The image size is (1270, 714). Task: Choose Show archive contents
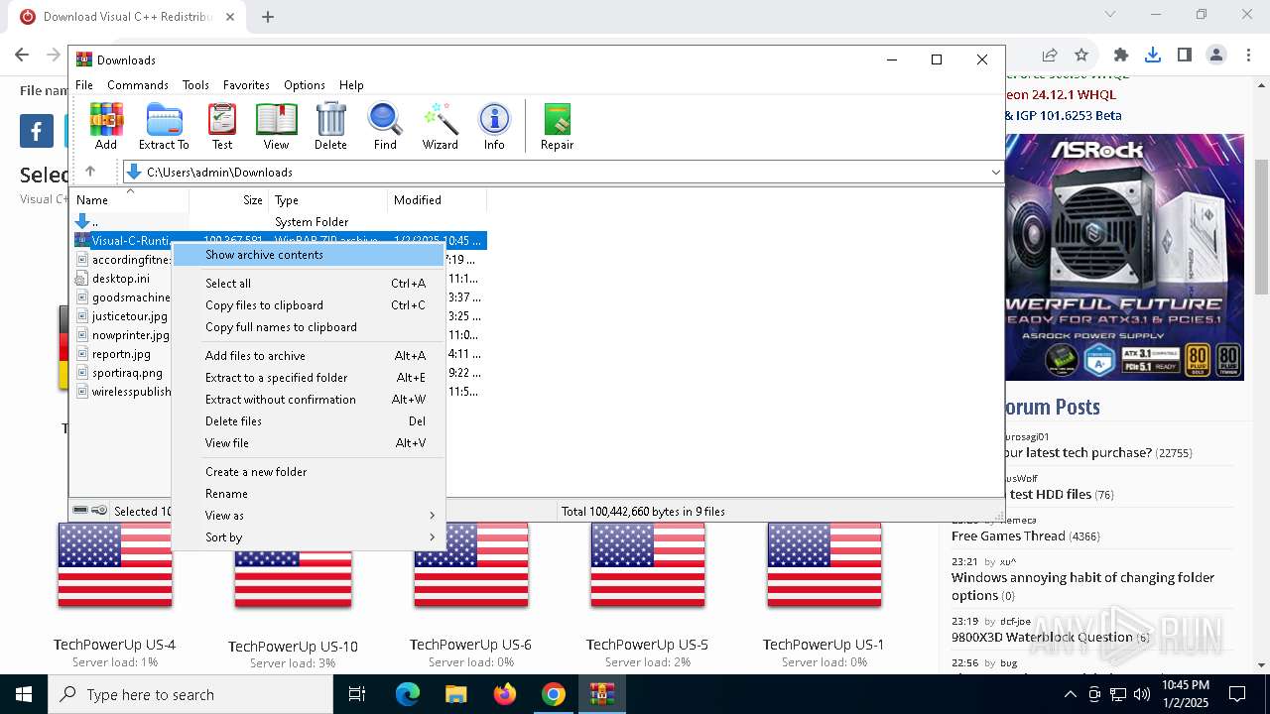(309, 255)
